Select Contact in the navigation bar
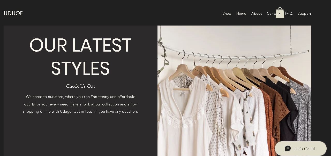The image size is (331, 156). tap(271, 13)
